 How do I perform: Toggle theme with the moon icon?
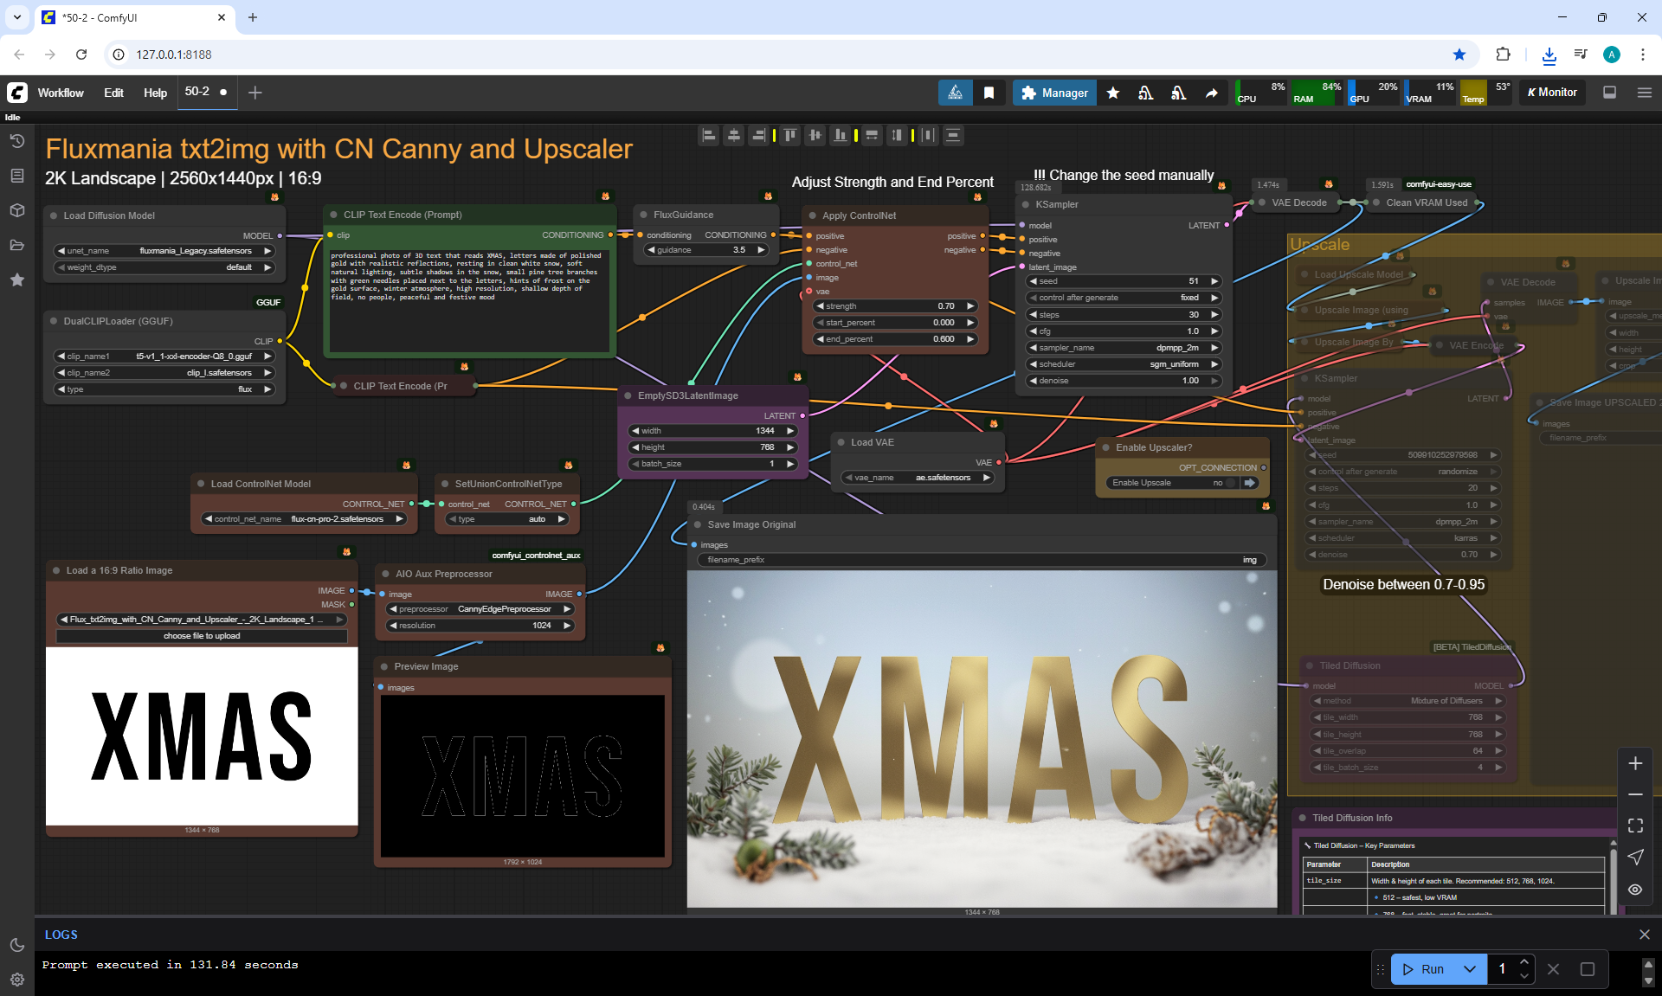click(16, 945)
